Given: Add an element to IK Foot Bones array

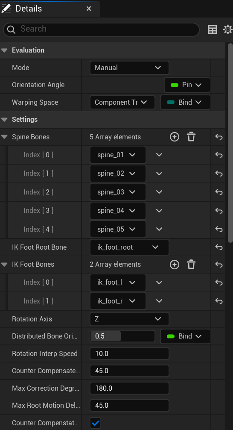Looking at the screenshot, I should [x=175, y=264].
